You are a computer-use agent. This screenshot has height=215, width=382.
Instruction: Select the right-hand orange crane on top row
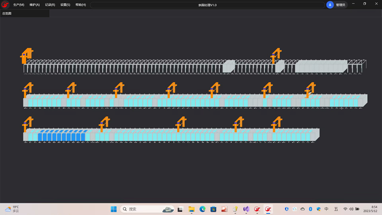pyautogui.click(x=276, y=55)
